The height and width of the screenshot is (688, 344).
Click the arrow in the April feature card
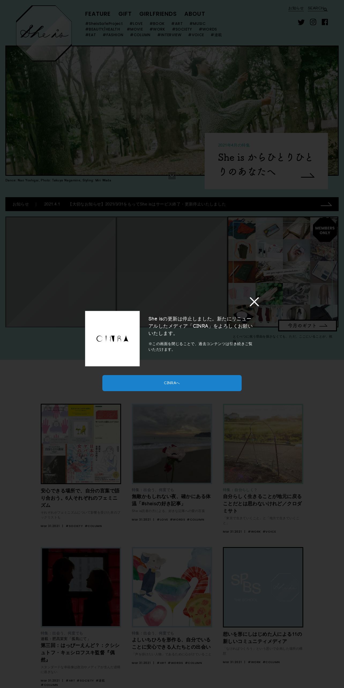tap(308, 175)
